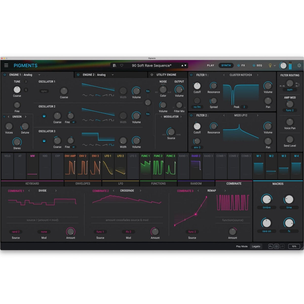Go to next Filter 1 type
Image resolution: width=304 pixels, height=304 pixels.
(258, 75)
